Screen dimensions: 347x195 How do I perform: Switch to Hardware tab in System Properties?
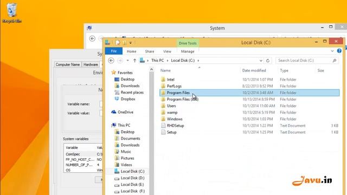91,64
